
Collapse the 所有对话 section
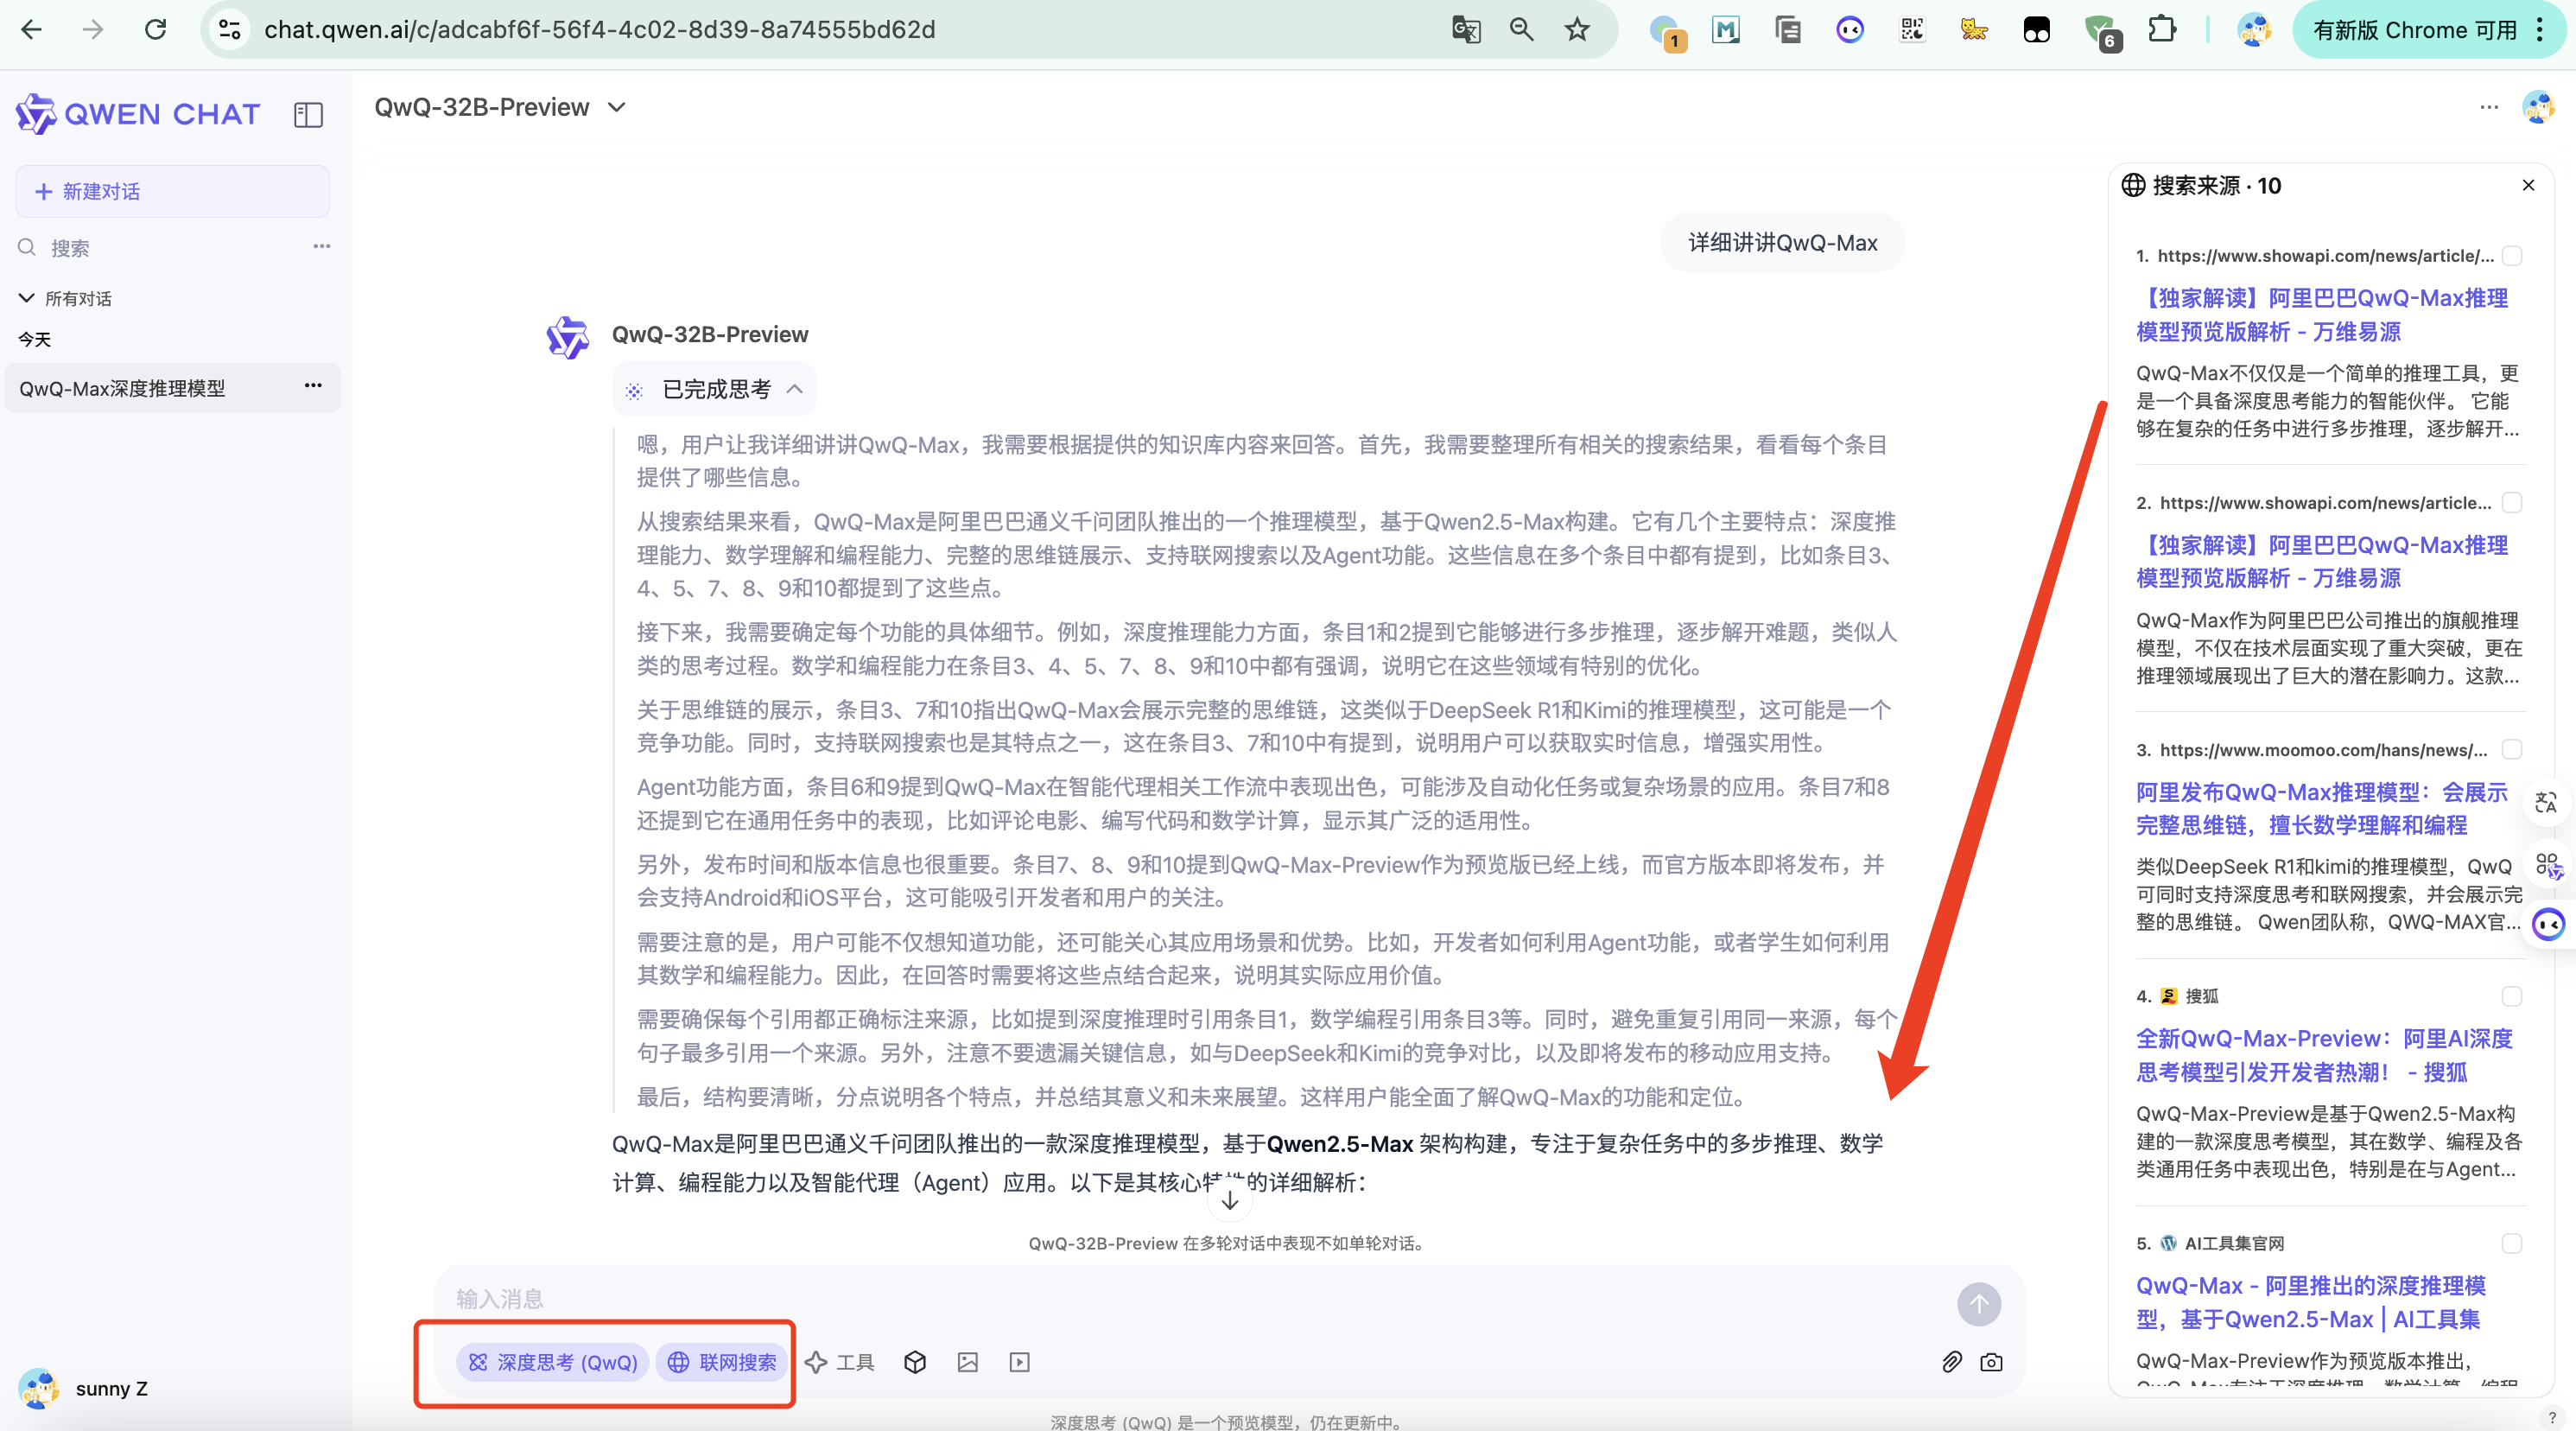tap(66, 298)
